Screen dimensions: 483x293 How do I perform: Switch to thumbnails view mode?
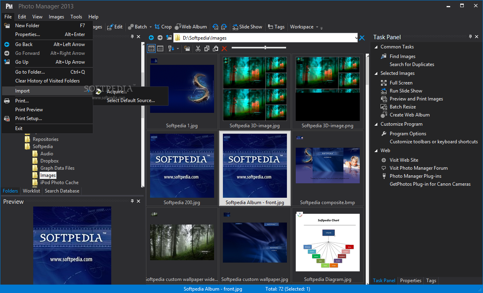click(x=151, y=48)
